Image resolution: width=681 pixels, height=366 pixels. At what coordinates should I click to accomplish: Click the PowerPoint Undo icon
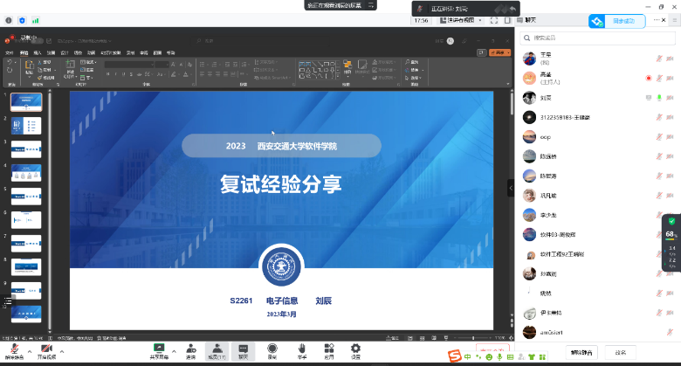point(10,63)
